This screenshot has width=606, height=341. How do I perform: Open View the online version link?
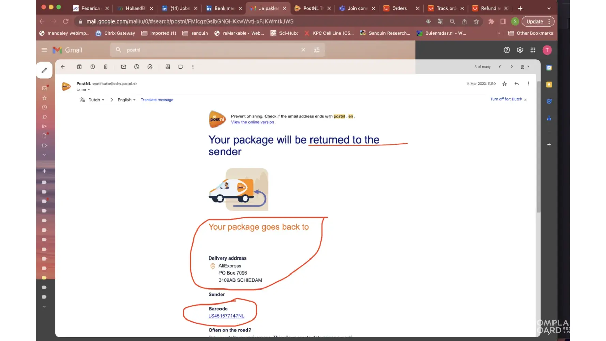[253, 122]
